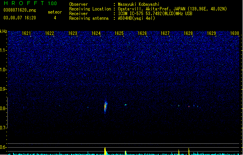Viewport: 243px width, 155px height.
Task: Click the meteor count value 4
Action: (x=55, y=18)
